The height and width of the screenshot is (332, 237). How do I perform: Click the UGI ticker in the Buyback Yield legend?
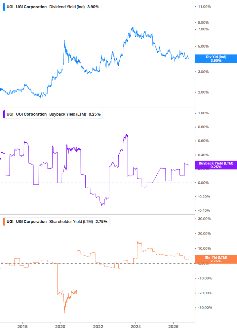(x=10, y=114)
